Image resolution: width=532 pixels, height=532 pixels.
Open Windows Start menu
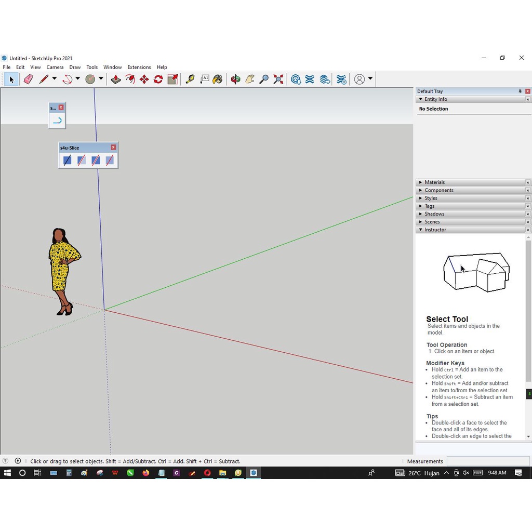pyautogui.click(x=7, y=473)
